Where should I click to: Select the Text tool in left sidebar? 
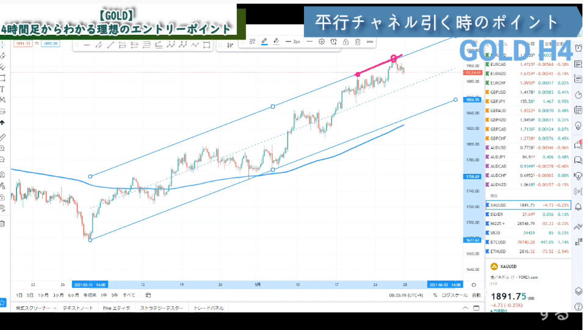[2, 89]
